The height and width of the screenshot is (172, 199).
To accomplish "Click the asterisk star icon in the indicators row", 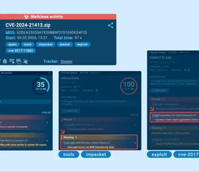I will click(26, 61).
